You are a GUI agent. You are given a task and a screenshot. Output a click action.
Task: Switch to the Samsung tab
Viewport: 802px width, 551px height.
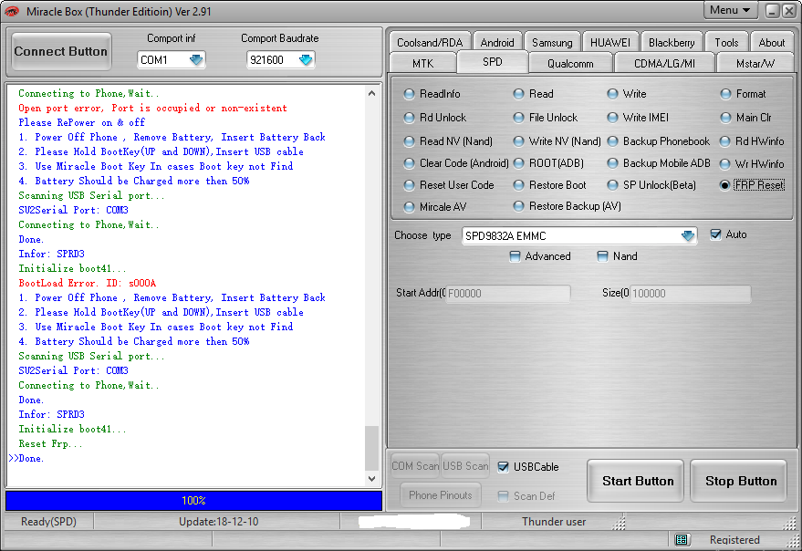(552, 43)
